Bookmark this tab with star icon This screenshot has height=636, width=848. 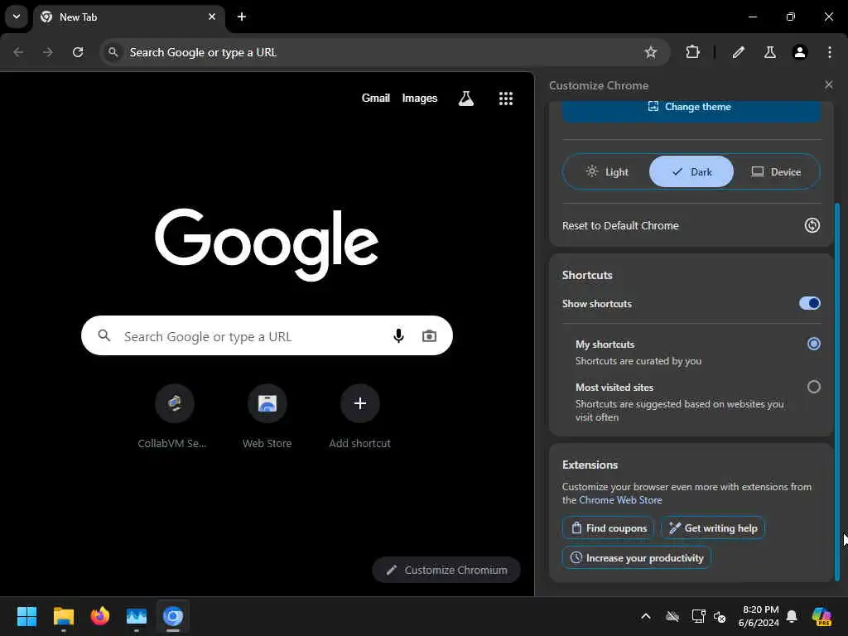click(651, 52)
